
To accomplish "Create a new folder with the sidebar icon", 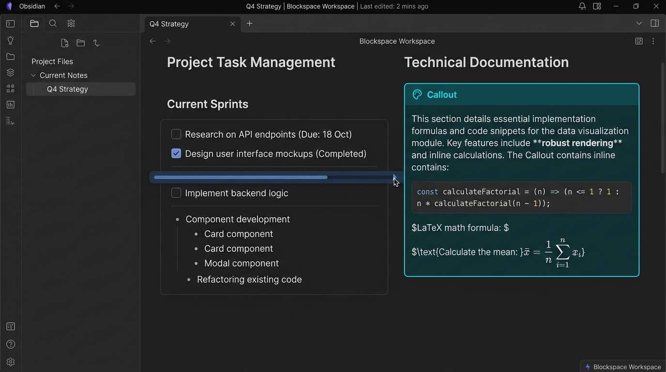I will pos(80,43).
